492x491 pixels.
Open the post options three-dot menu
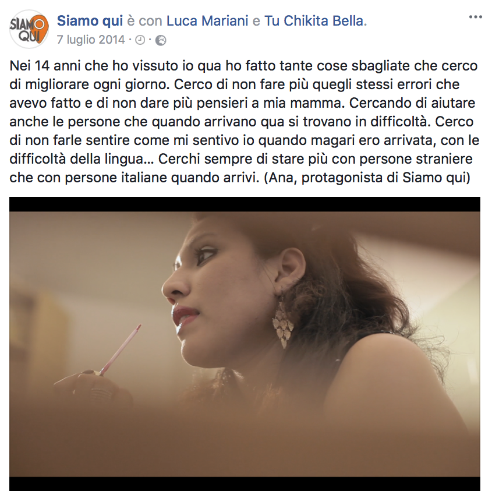tap(475, 17)
